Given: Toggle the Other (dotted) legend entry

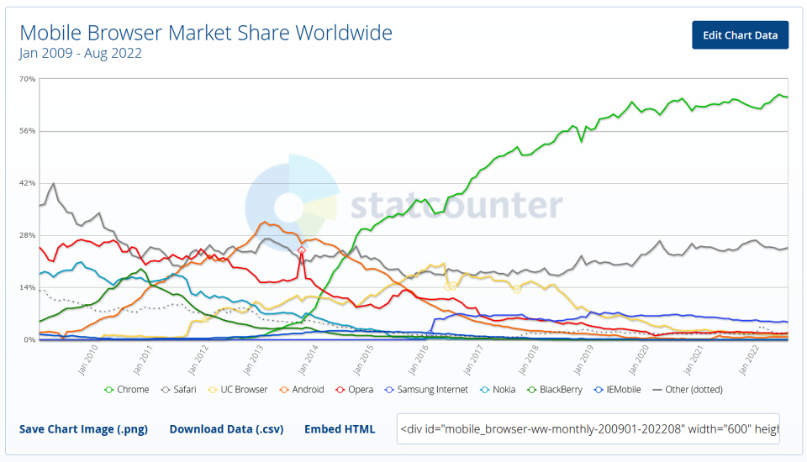Looking at the screenshot, I should tap(687, 390).
